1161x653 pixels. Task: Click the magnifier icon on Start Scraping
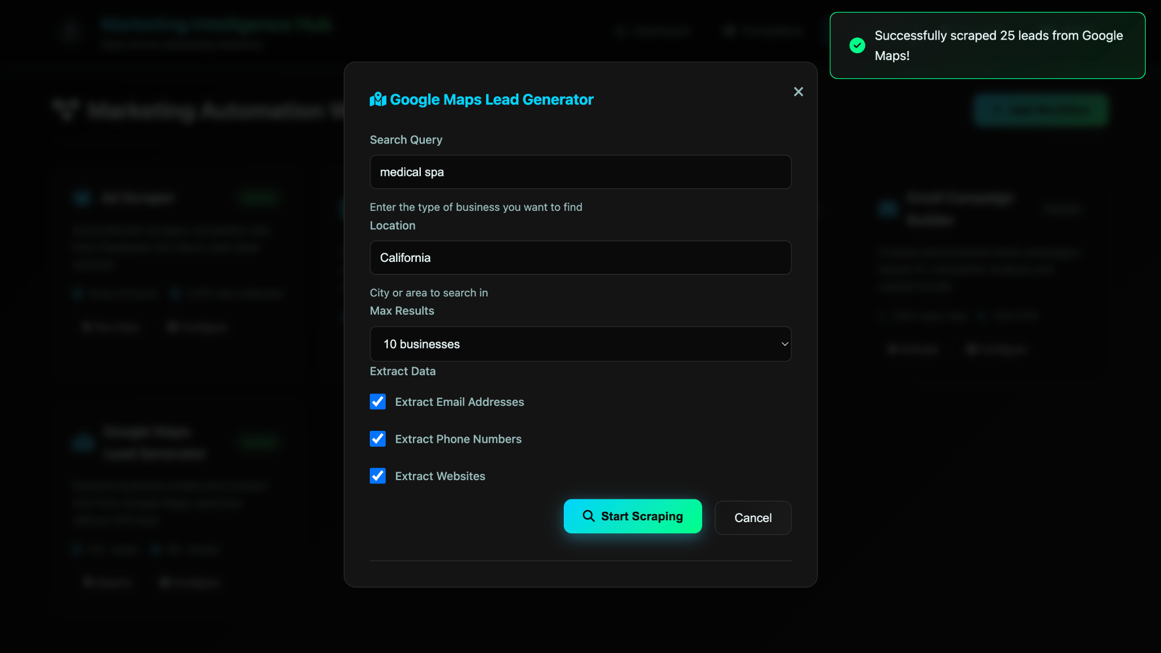coord(589,516)
